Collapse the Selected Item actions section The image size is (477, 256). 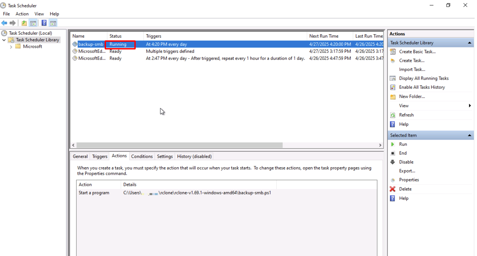pyautogui.click(x=469, y=135)
